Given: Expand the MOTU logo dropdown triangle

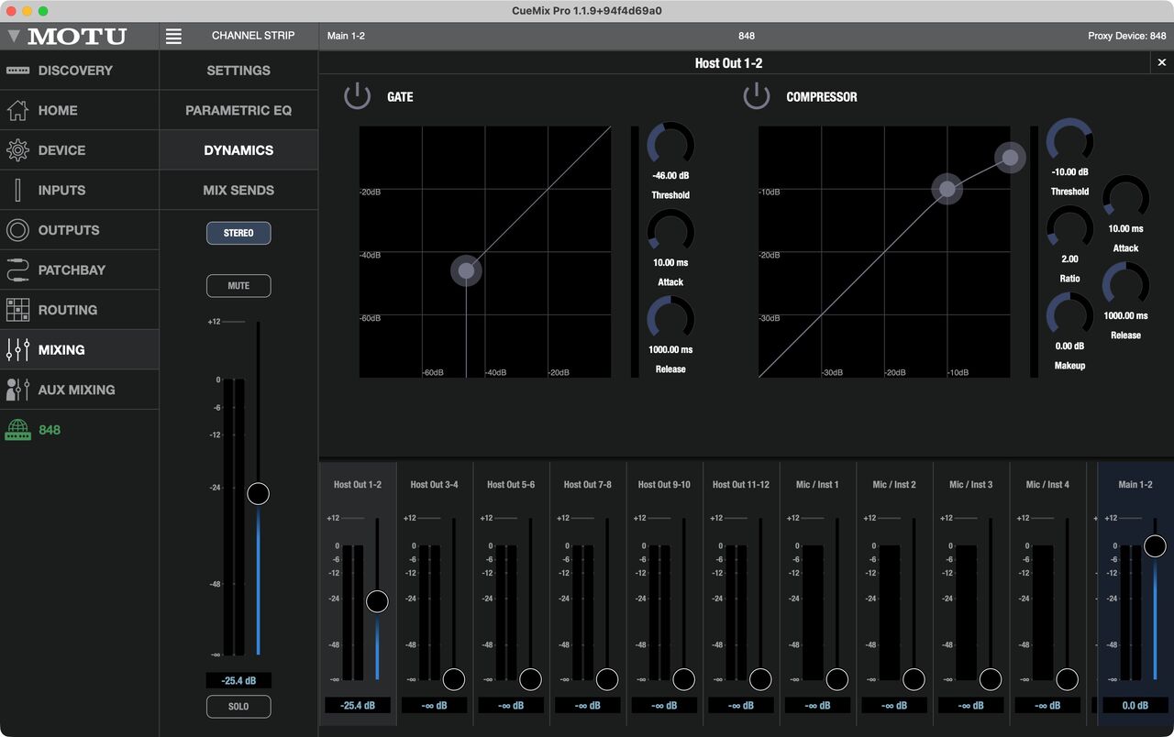Looking at the screenshot, I should [14, 37].
